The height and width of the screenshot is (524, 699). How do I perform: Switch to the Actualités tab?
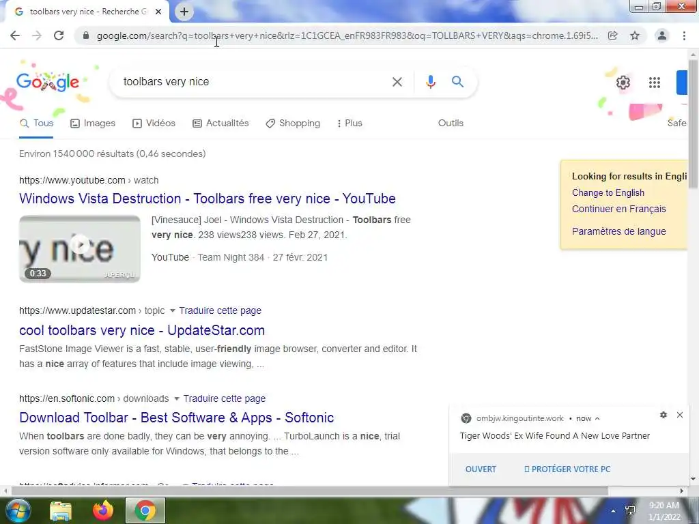220,123
